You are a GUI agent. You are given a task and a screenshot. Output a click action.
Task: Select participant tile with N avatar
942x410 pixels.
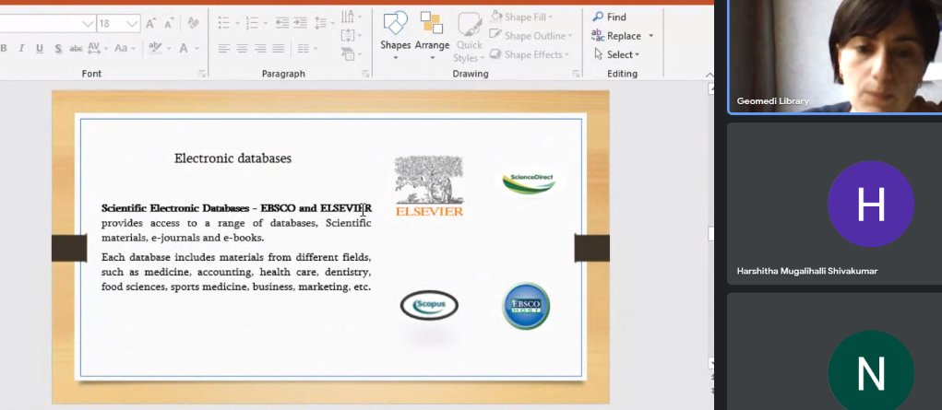click(x=834, y=352)
